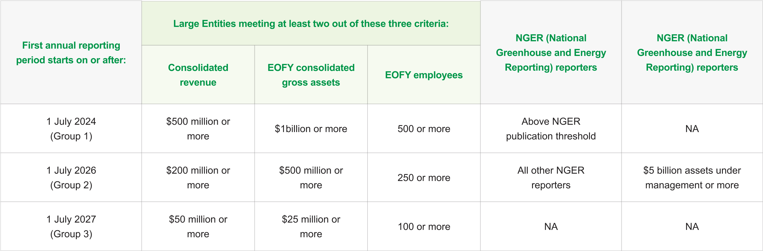Viewport: 763px width, 251px height.
Task: Select the "100 or more" employees cell
Action: coord(424,227)
